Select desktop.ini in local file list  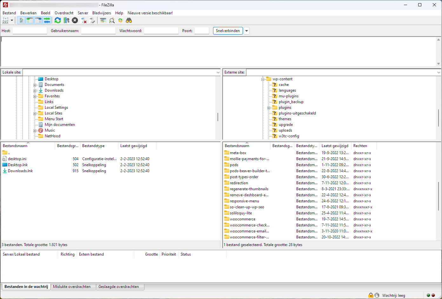17,159
